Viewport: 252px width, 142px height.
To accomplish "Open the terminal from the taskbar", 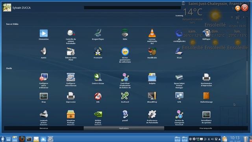I will point(29,139).
